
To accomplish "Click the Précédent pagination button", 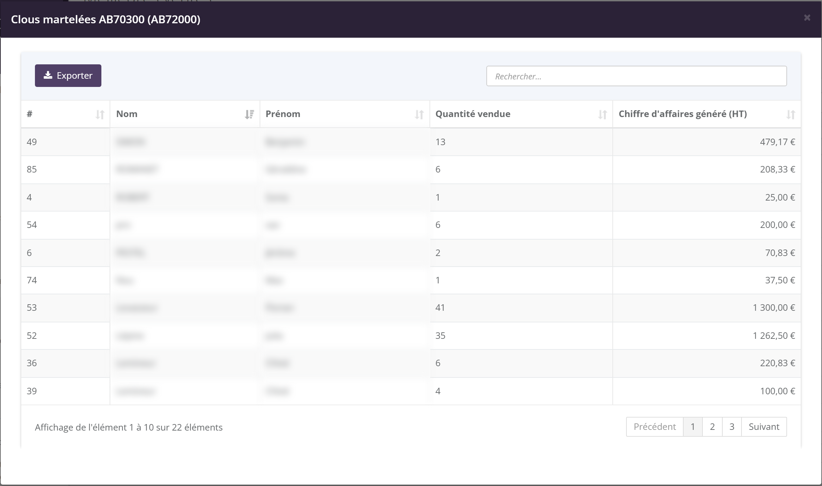I will click(655, 427).
